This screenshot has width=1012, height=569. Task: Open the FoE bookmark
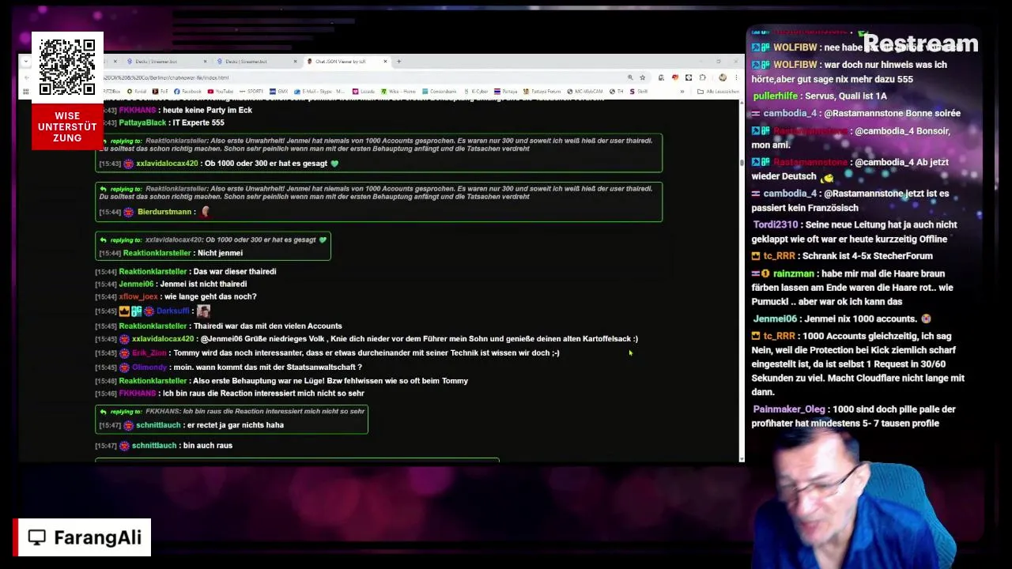pos(160,92)
